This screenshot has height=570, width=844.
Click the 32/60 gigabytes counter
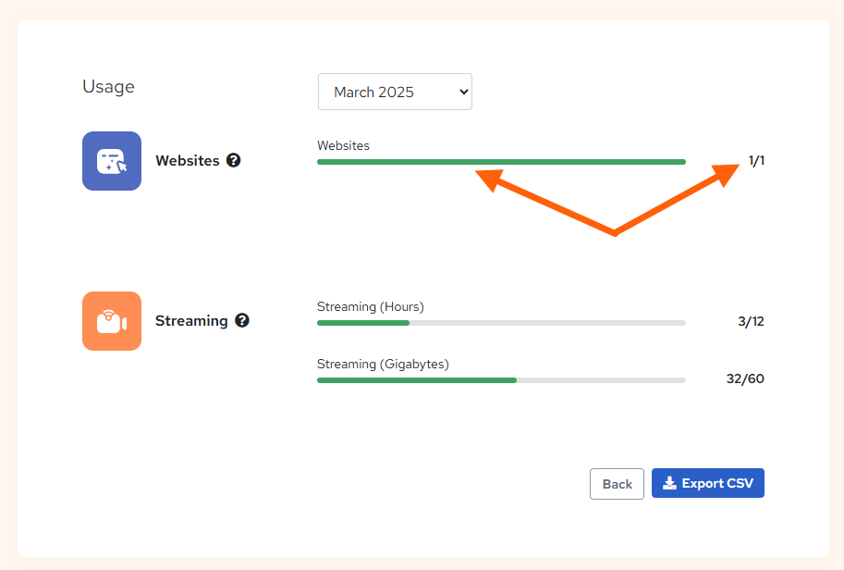coord(745,378)
